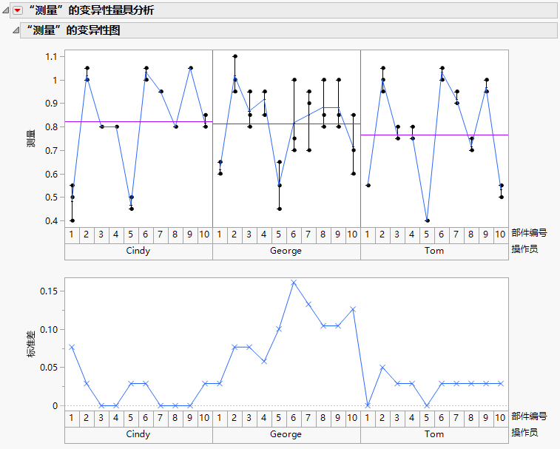Image resolution: width=560 pixels, height=449 pixels.
Task: Click Cindy's part 1 lowest point at 0.4
Action: click(72, 220)
